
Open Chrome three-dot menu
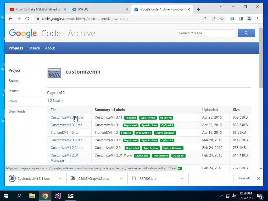(x=258, y=19)
